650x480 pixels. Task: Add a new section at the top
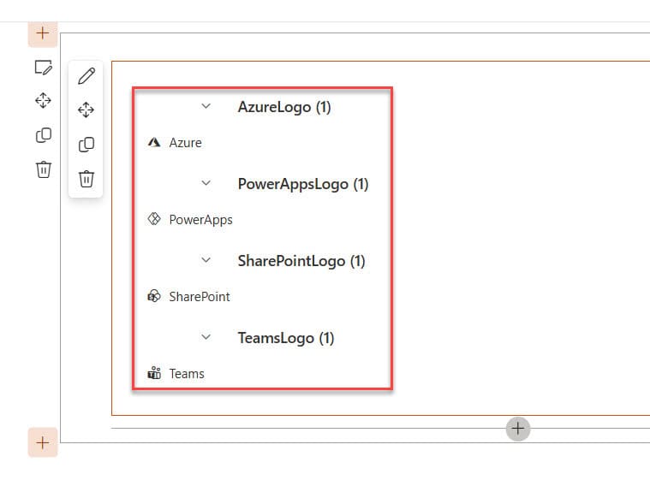pos(43,33)
